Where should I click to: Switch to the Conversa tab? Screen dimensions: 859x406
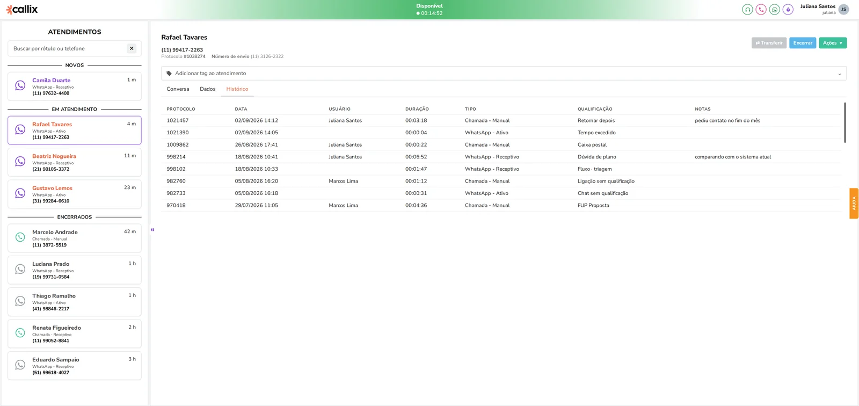click(178, 89)
